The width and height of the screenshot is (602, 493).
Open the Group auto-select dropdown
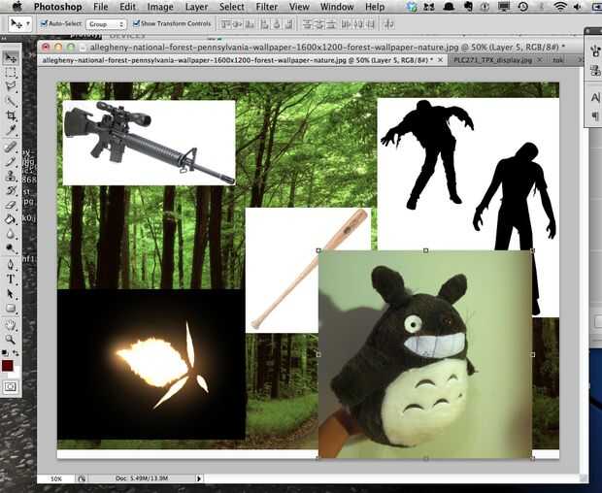point(106,24)
